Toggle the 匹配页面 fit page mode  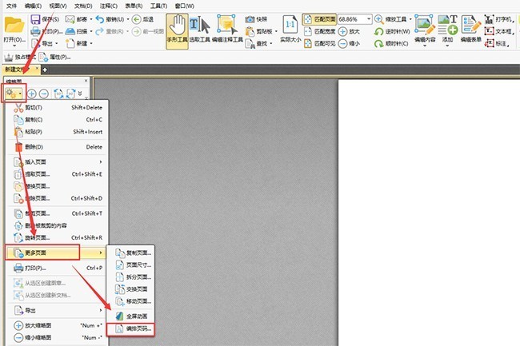pos(320,19)
